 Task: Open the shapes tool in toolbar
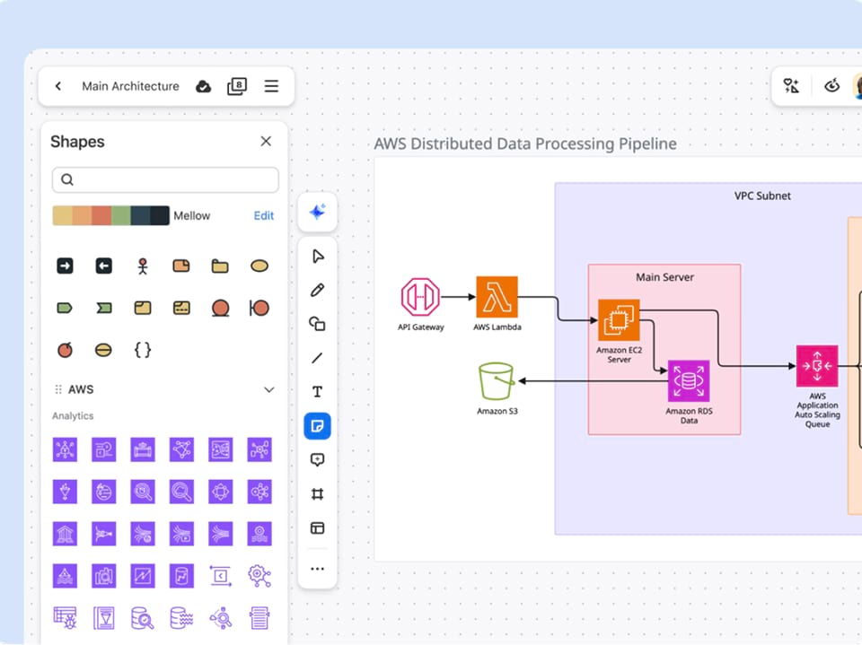pyautogui.click(x=317, y=324)
